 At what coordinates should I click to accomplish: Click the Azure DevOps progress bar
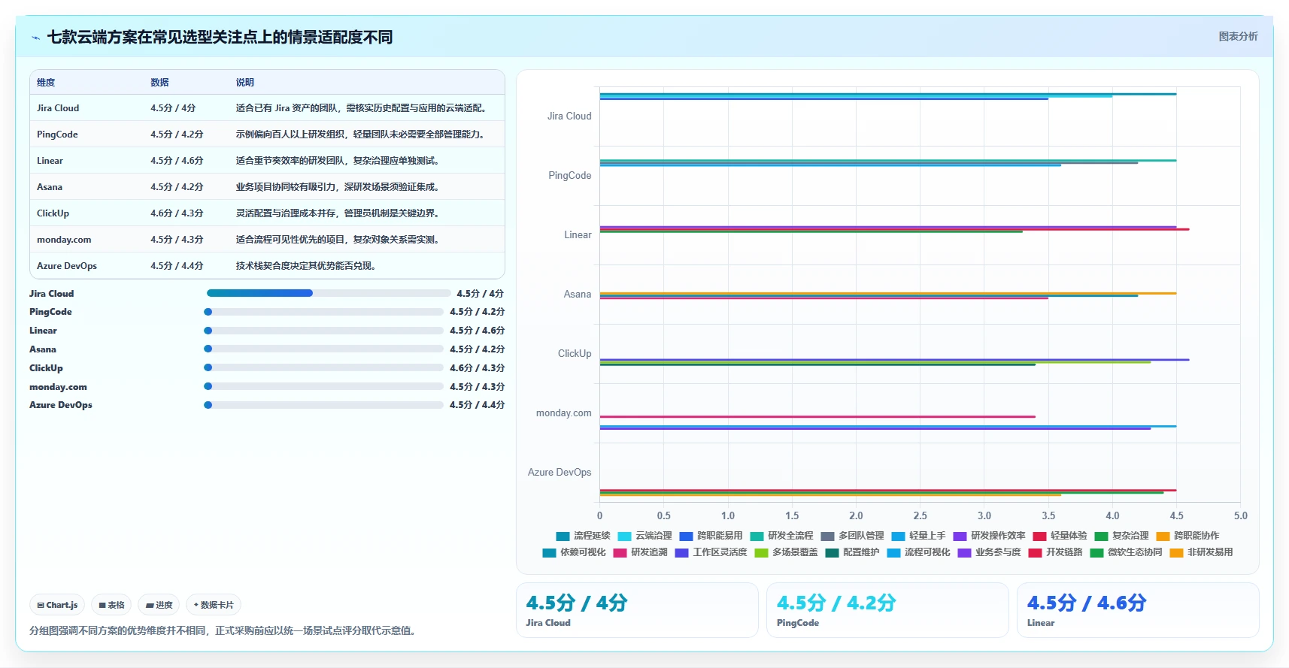point(323,405)
